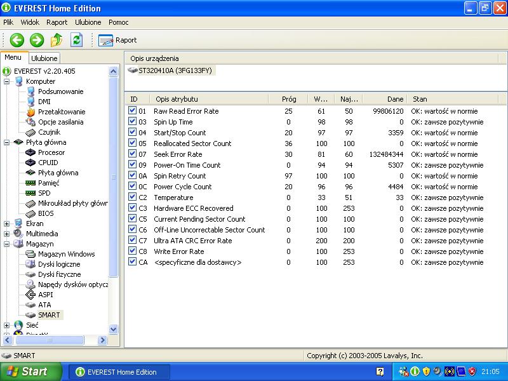Open Napędy dysków optycznych disc icon

click(30, 284)
